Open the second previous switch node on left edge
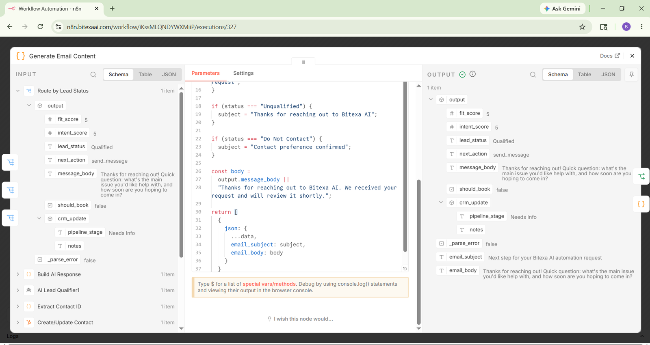Image resolution: width=650 pixels, height=345 pixels. (x=10, y=190)
